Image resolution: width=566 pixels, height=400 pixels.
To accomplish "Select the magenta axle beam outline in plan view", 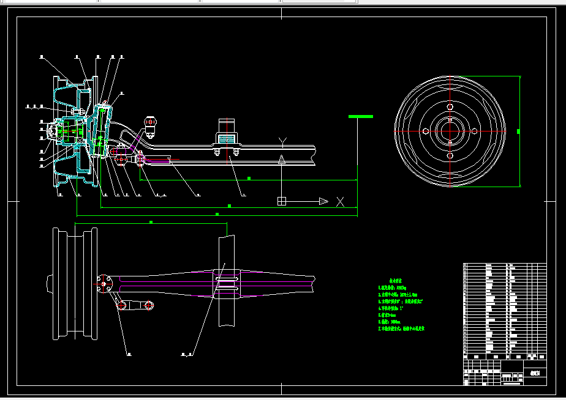I will point(216,283).
